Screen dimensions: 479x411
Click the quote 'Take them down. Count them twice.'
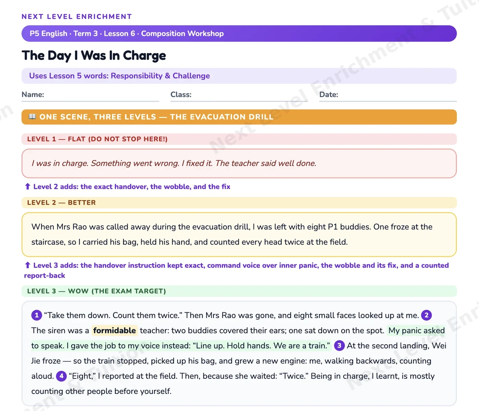click(113, 315)
